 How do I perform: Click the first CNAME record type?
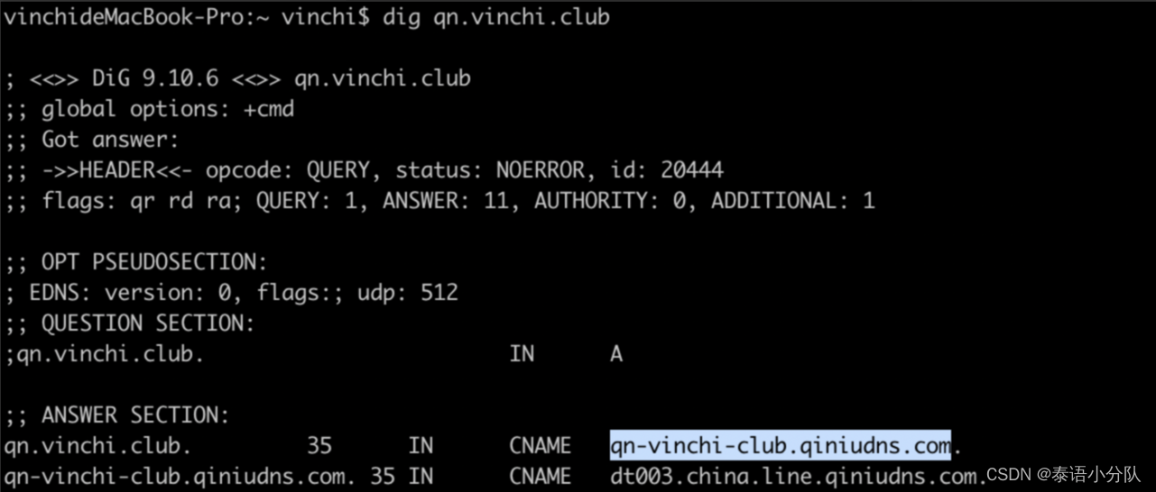(x=540, y=446)
